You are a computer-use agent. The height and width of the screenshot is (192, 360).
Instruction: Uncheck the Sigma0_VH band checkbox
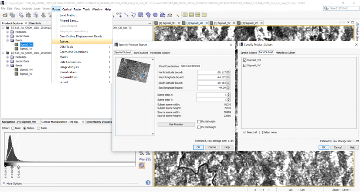pyautogui.click(x=244, y=60)
